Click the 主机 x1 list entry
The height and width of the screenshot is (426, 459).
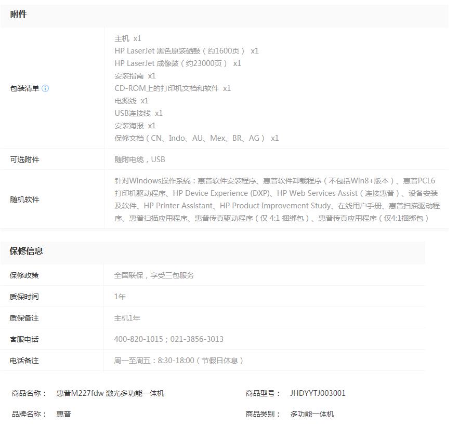(x=128, y=38)
